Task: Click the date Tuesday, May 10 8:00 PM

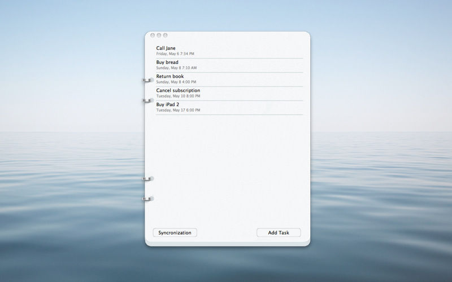Action: pos(178,96)
